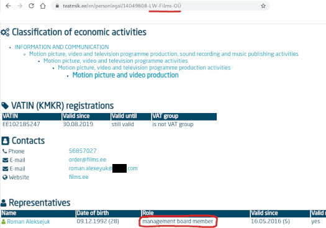Click the browser forward arrow
This screenshot has width=326, height=228.
(x=20, y=6)
